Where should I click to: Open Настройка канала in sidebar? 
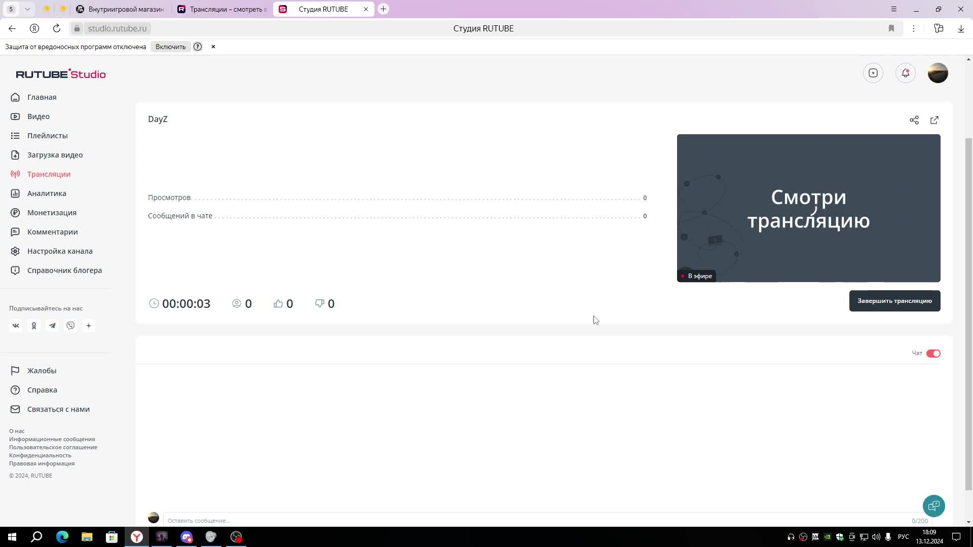tap(60, 251)
